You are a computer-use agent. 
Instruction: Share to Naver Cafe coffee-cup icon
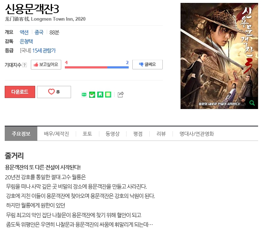pyautogui.click(x=92, y=95)
